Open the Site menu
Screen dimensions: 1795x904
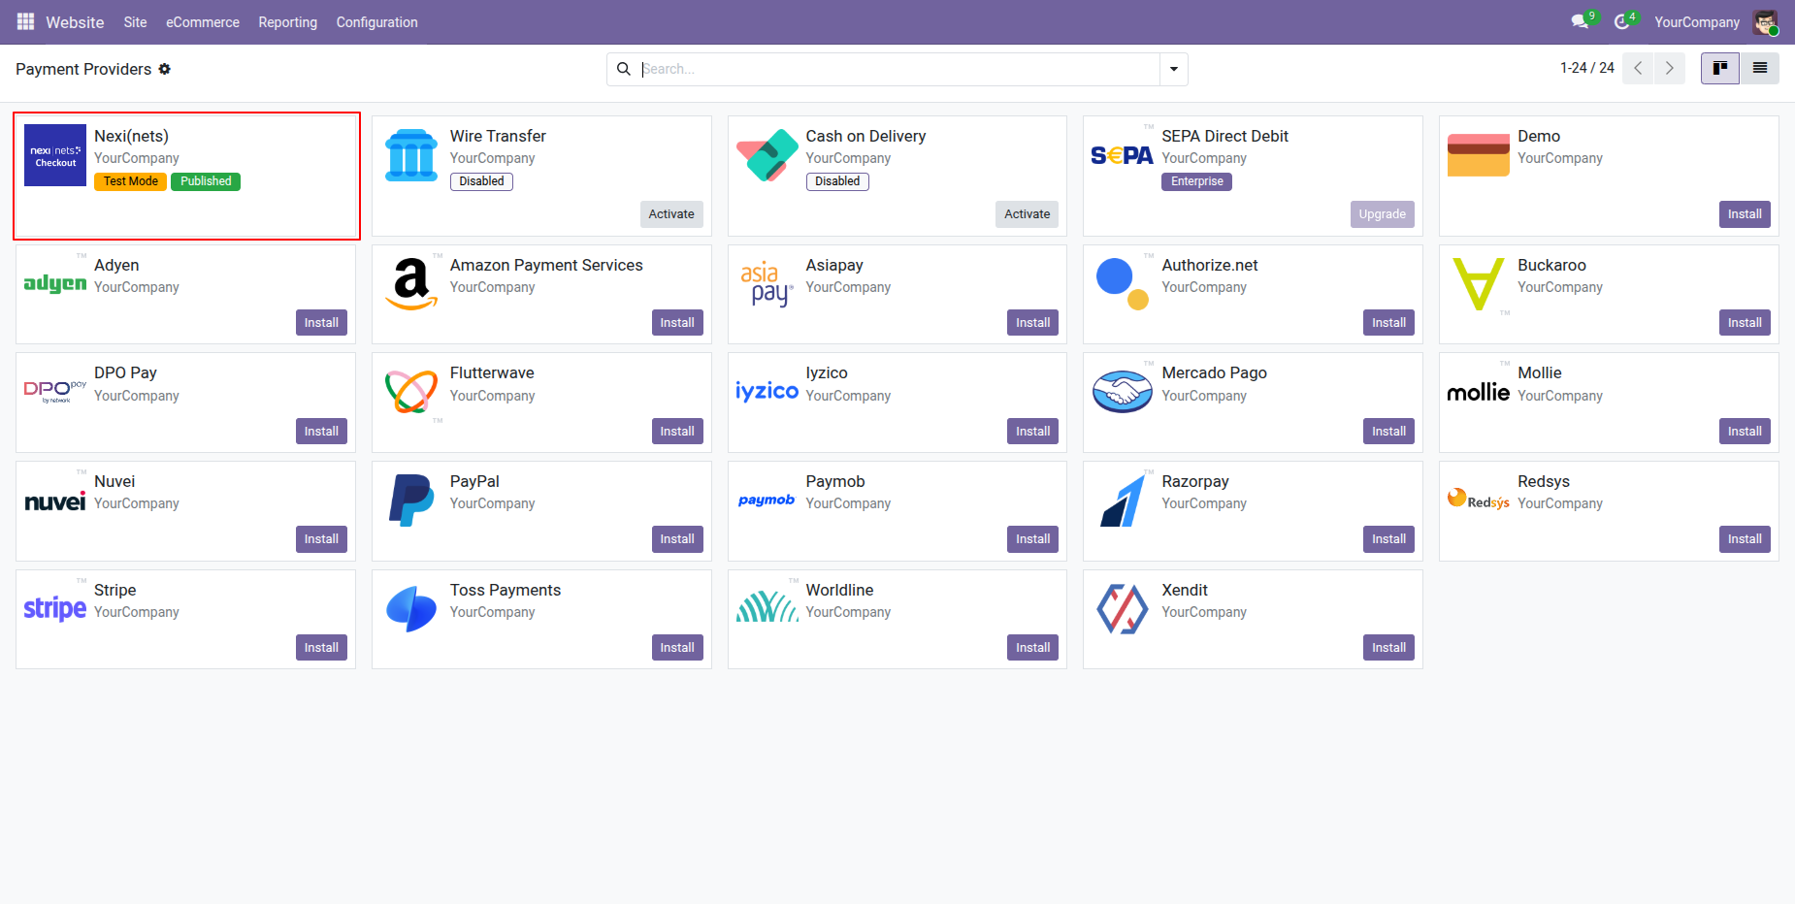[135, 22]
